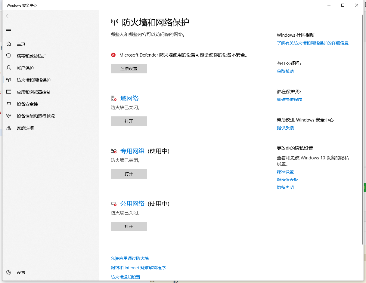Viewport: 366px width, 283px height.
Task: Click the Defender 防火墙 warning message text
Action: 184,55
